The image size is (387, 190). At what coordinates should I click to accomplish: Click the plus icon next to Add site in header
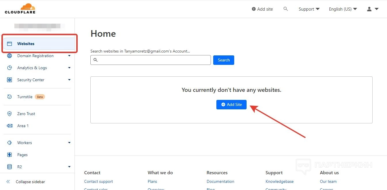[253, 9]
